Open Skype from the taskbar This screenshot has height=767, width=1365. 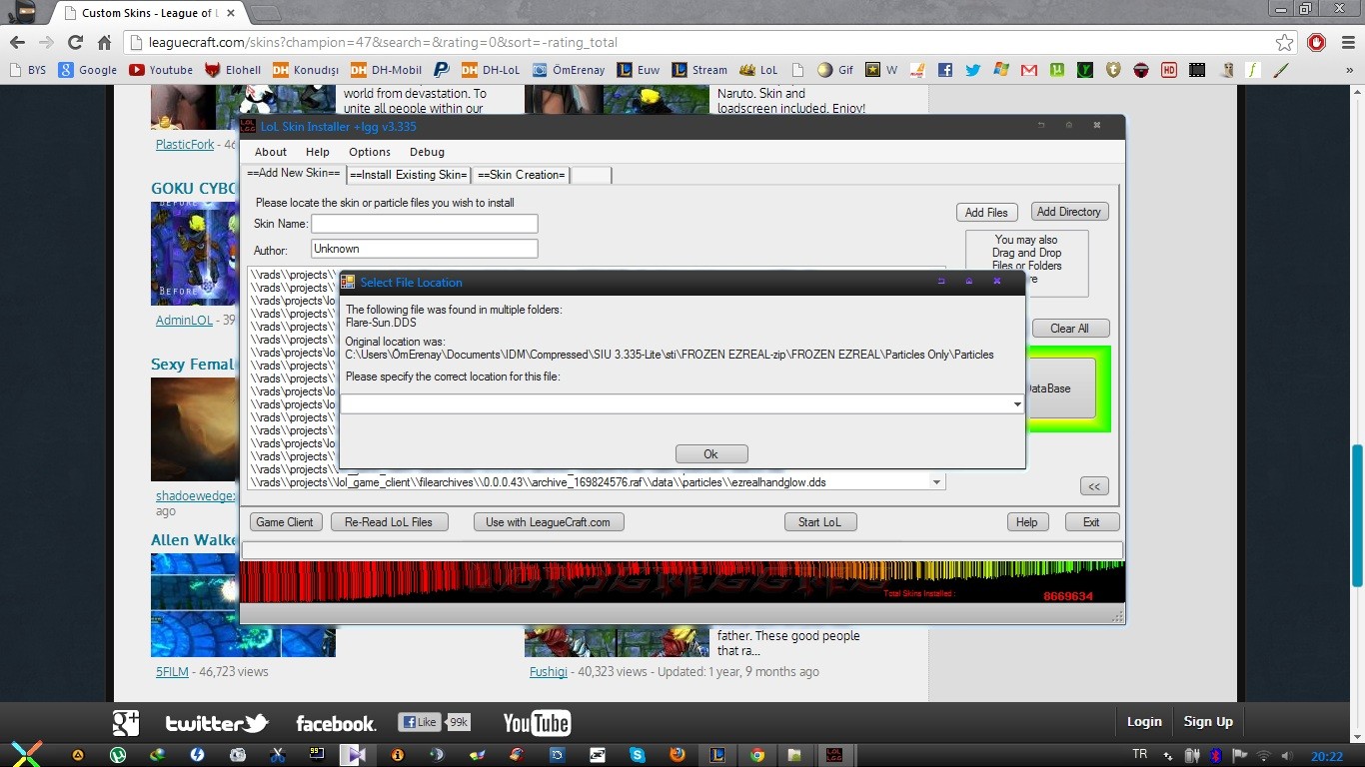tap(638, 755)
